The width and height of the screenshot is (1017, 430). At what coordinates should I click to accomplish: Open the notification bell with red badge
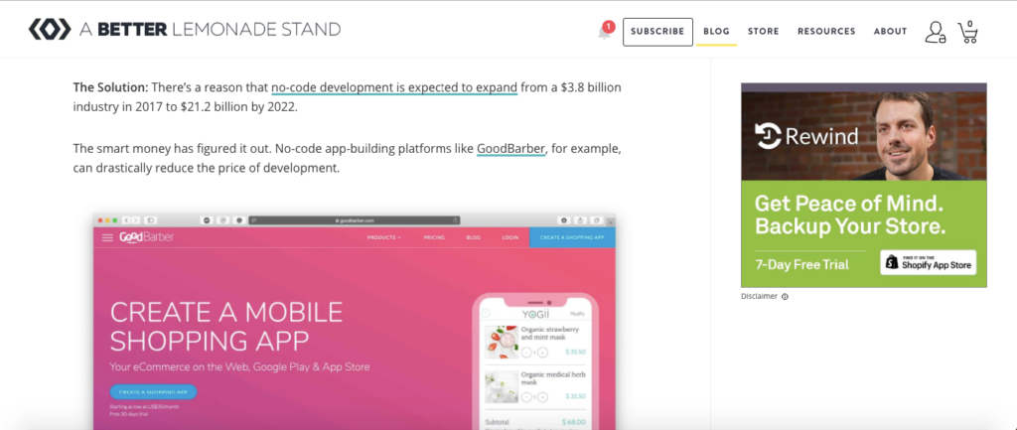(x=605, y=31)
